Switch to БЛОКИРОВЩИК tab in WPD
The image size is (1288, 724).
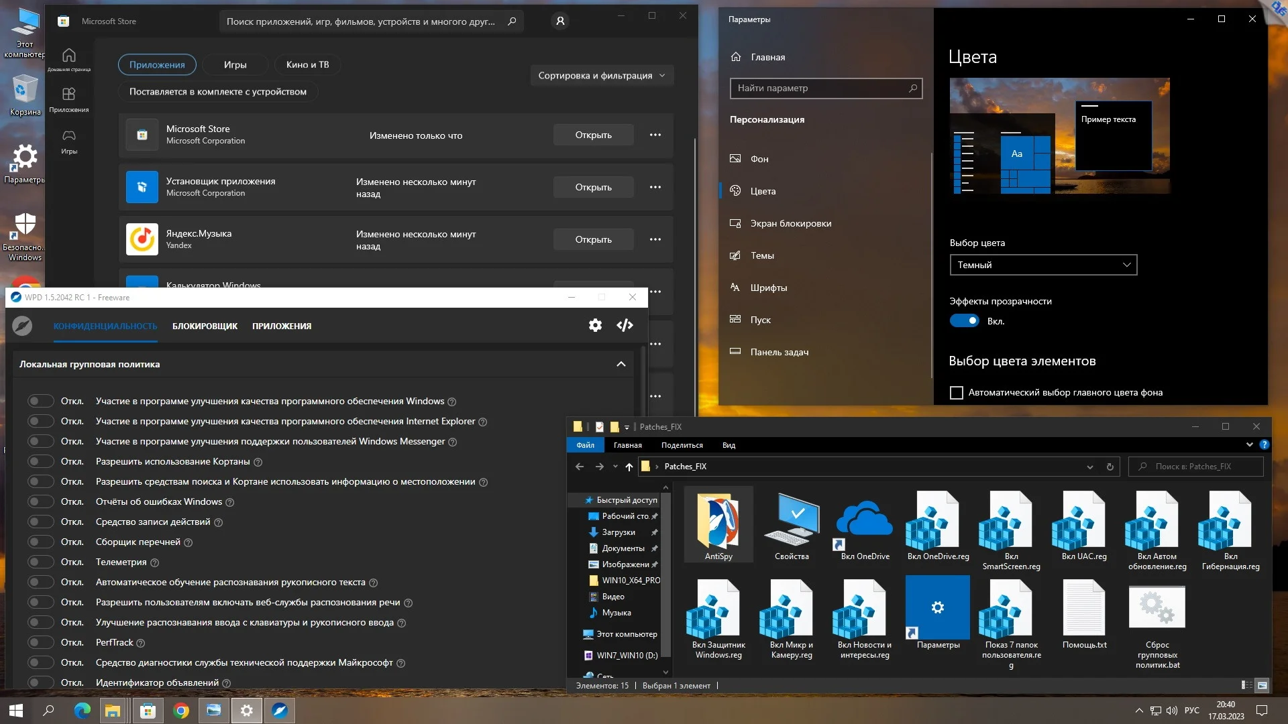coord(205,326)
